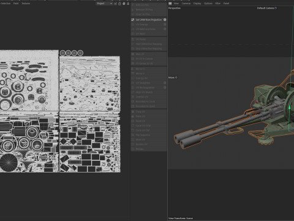Click Start Interactive Mapping

tap(149, 44)
